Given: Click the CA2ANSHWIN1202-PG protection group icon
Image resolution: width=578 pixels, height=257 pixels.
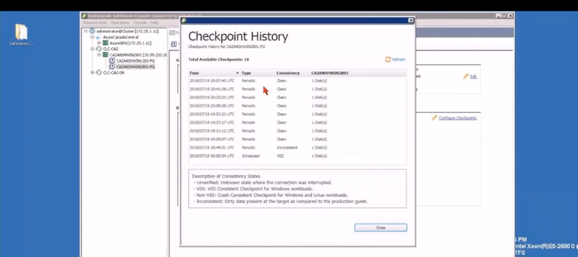Looking at the screenshot, I should 112,61.
